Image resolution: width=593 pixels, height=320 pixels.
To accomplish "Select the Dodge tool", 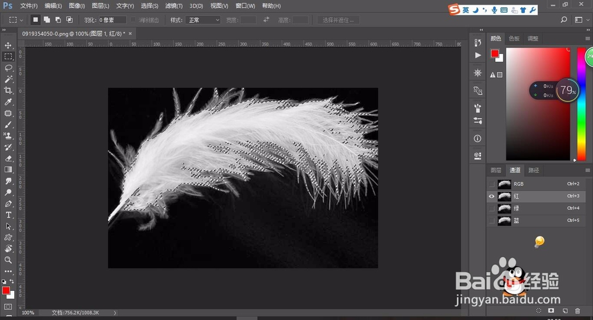I will [8, 192].
